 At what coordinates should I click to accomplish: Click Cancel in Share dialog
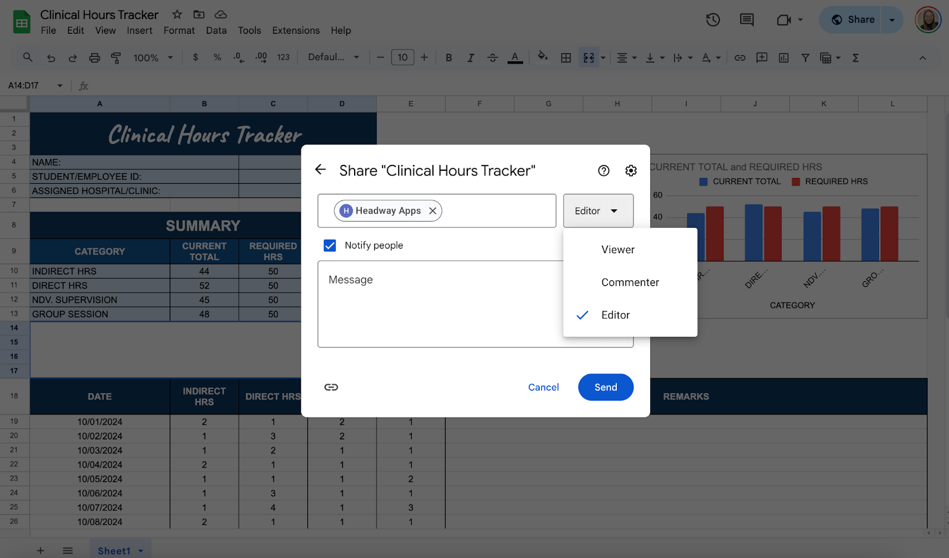click(x=543, y=387)
